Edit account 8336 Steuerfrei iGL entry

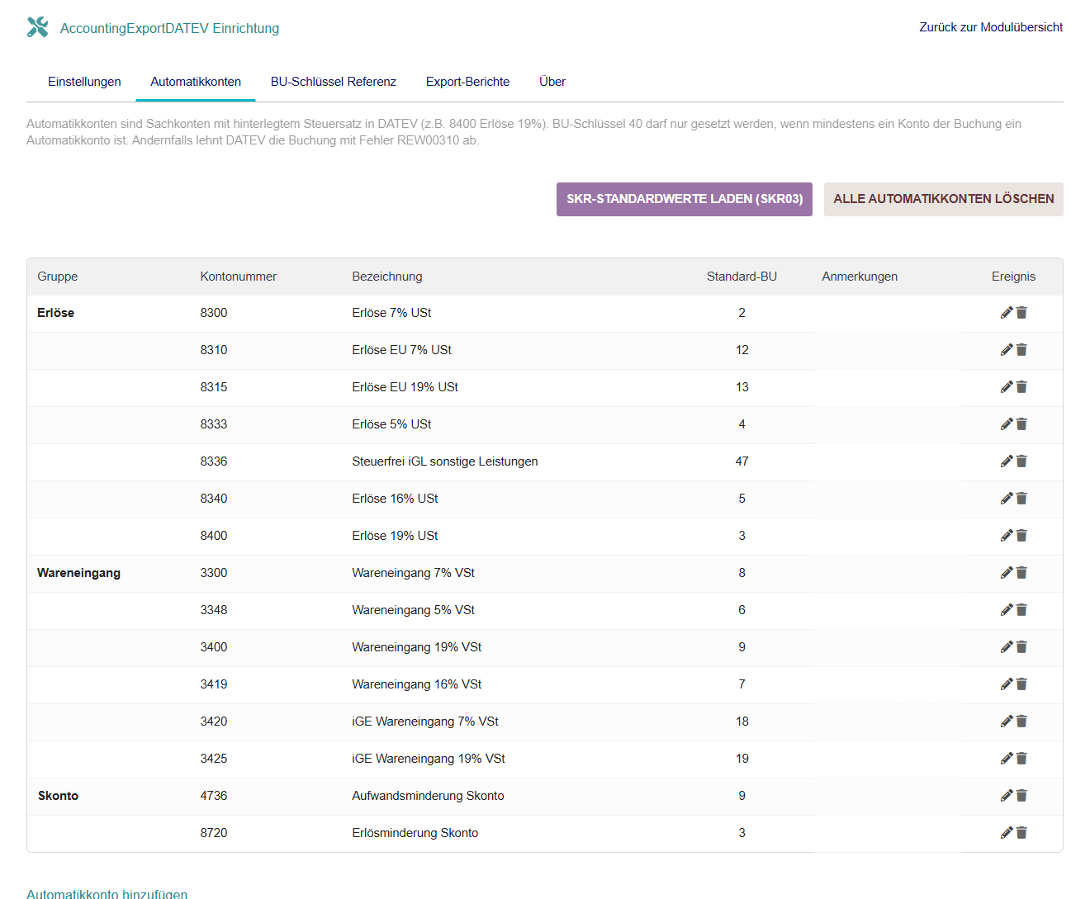pos(1006,461)
